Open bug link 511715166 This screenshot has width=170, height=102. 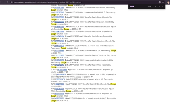59,41
